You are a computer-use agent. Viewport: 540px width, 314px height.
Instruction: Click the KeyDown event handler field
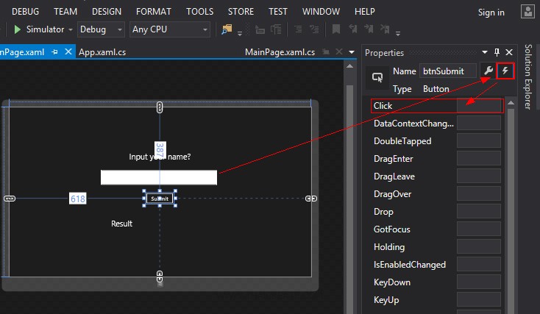point(479,282)
